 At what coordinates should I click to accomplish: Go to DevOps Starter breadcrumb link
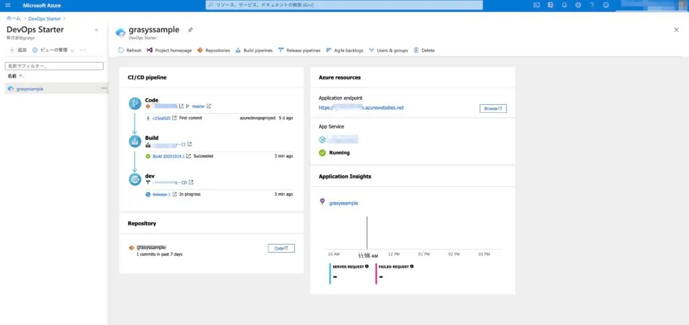tap(44, 18)
